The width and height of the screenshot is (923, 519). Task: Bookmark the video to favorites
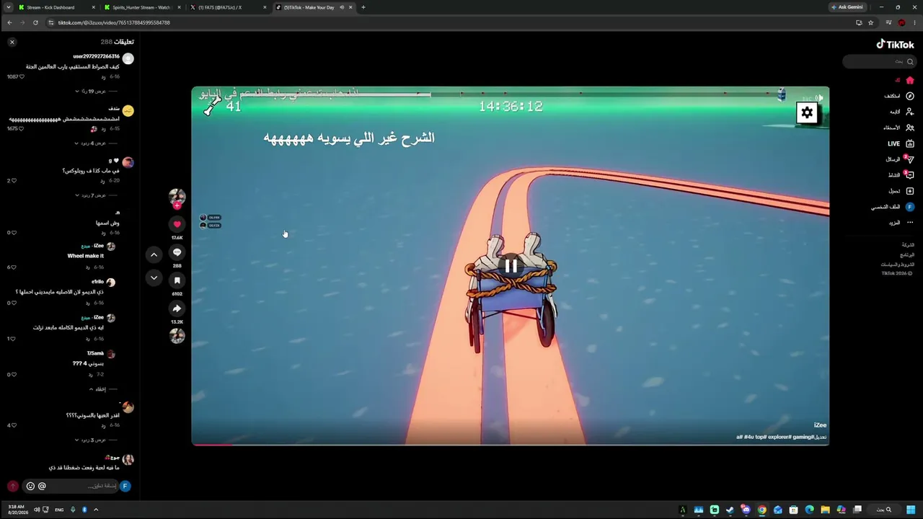point(177,280)
